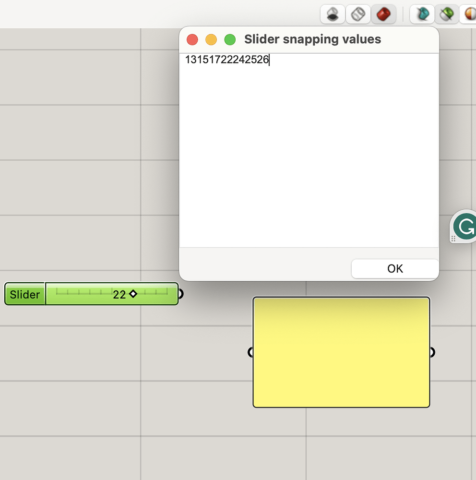Select the wireframe preview icon
Screen dimensions: 476x480
click(x=358, y=14)
